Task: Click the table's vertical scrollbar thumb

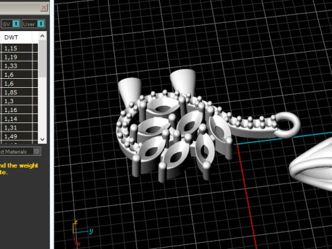Action: click(42, 59)
